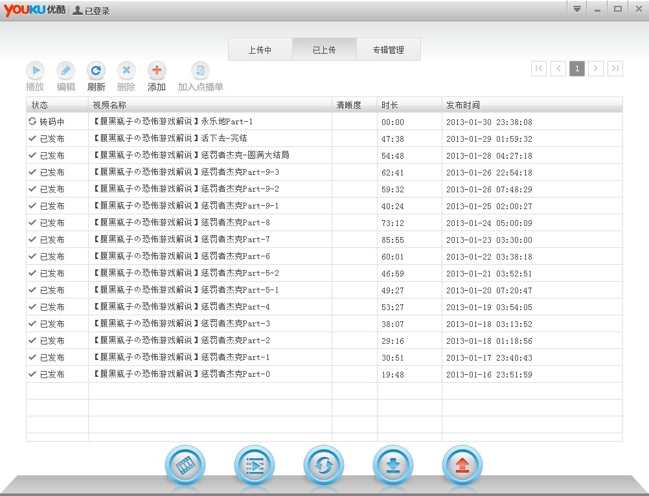Sort by the 状态 column header
Screen dimensions: 649x496
coord(57,105)
